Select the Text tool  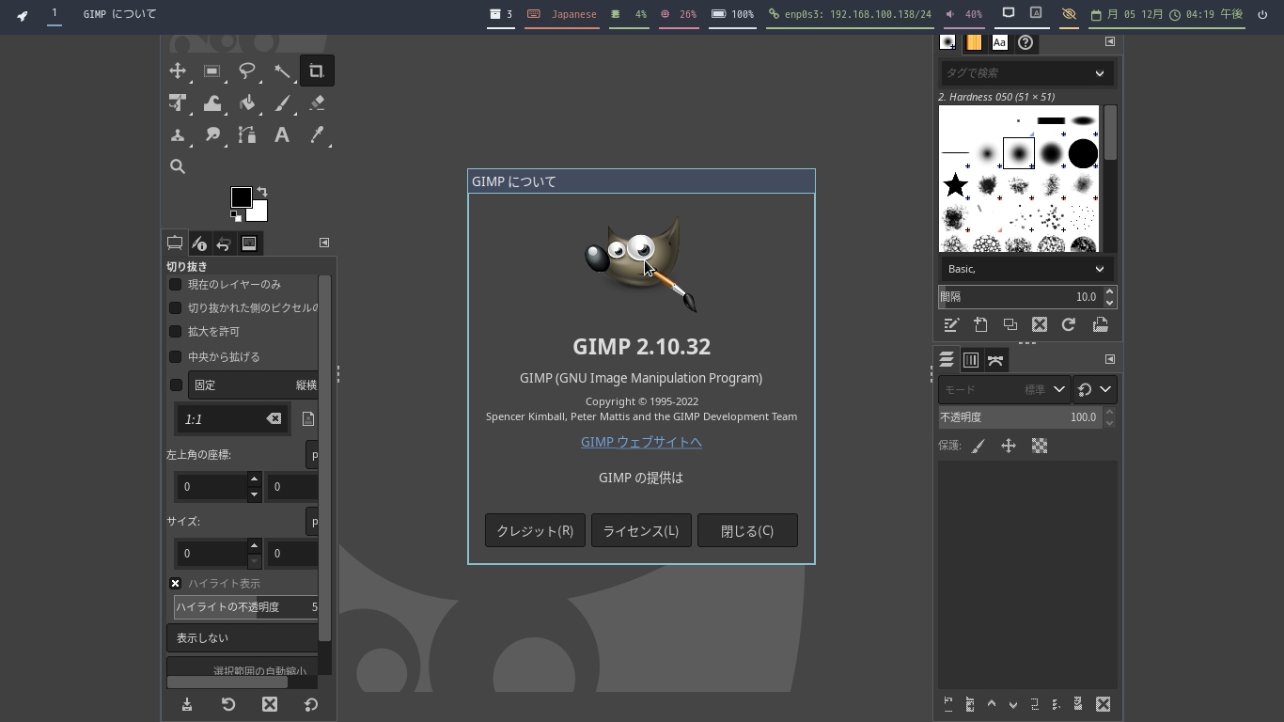[282, 134]
